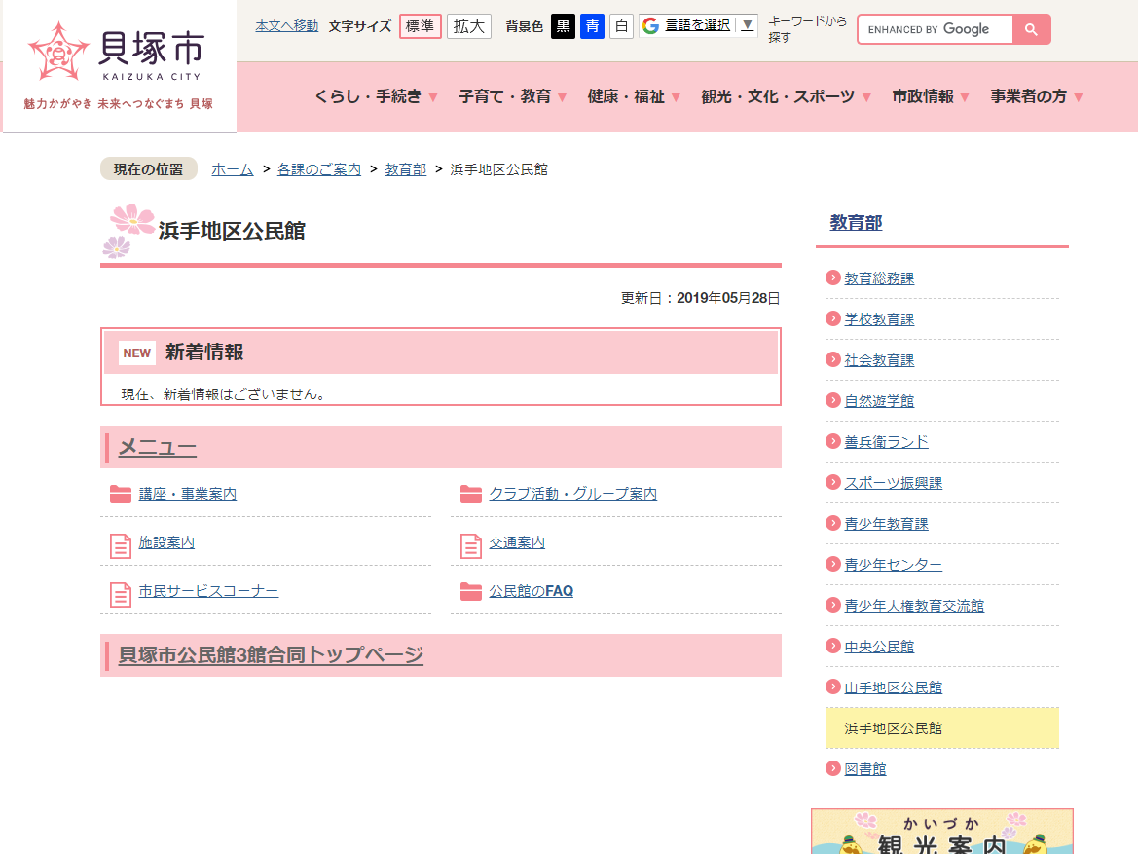
Task: Click folder icon beside 講座・事業案内
Action: [x=121, y=495]
